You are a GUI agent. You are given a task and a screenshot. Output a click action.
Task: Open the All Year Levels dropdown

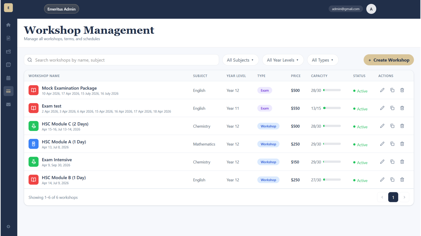pyautogui.click(x=283, y=60)
